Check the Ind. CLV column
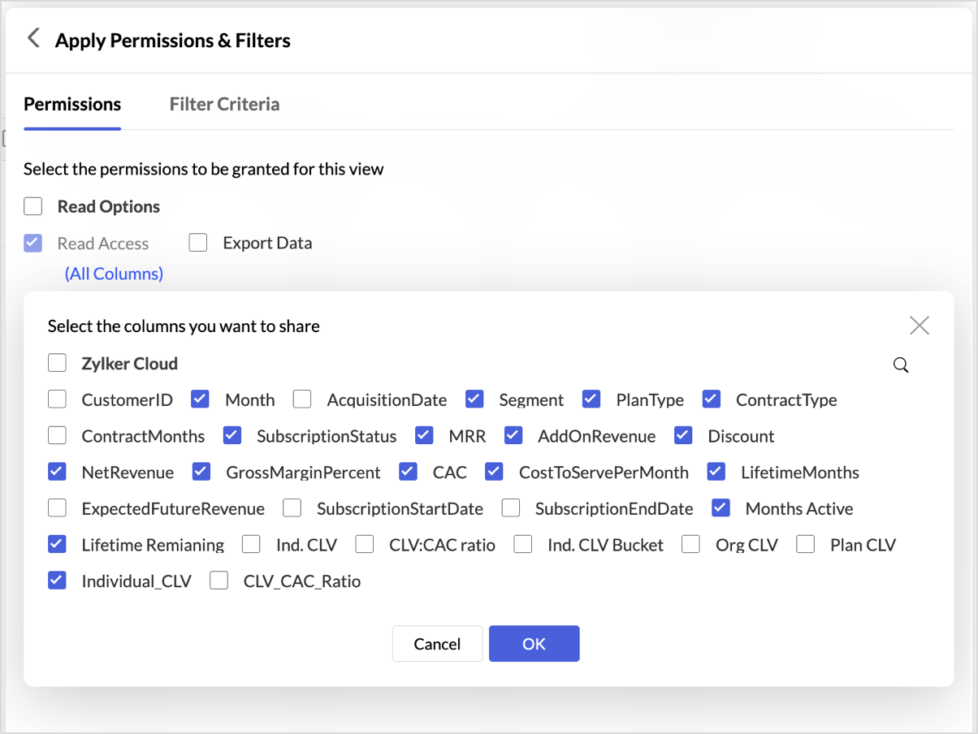 tap(251, 544)
